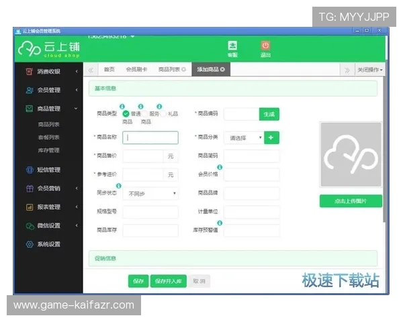Screen dimensions: 403x322
Task: Expand the 消费收银 menu chevron
Action: tap(77, 71)
